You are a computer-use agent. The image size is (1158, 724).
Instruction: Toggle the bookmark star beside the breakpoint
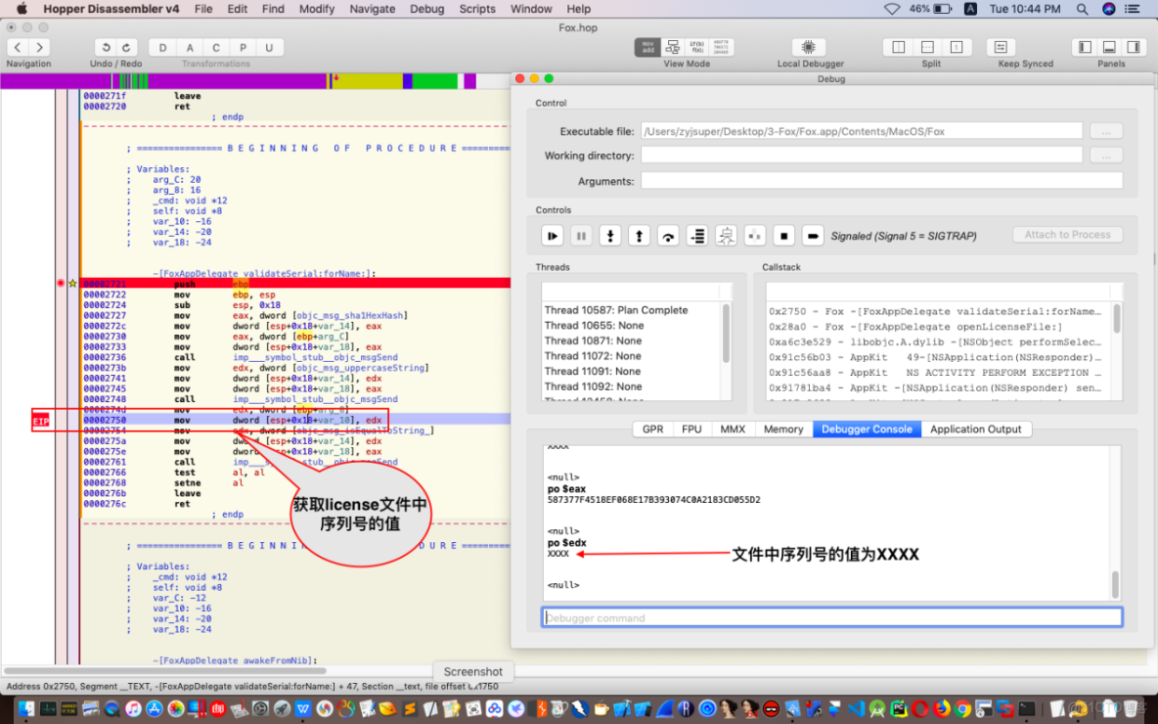[x=72, y=284]
